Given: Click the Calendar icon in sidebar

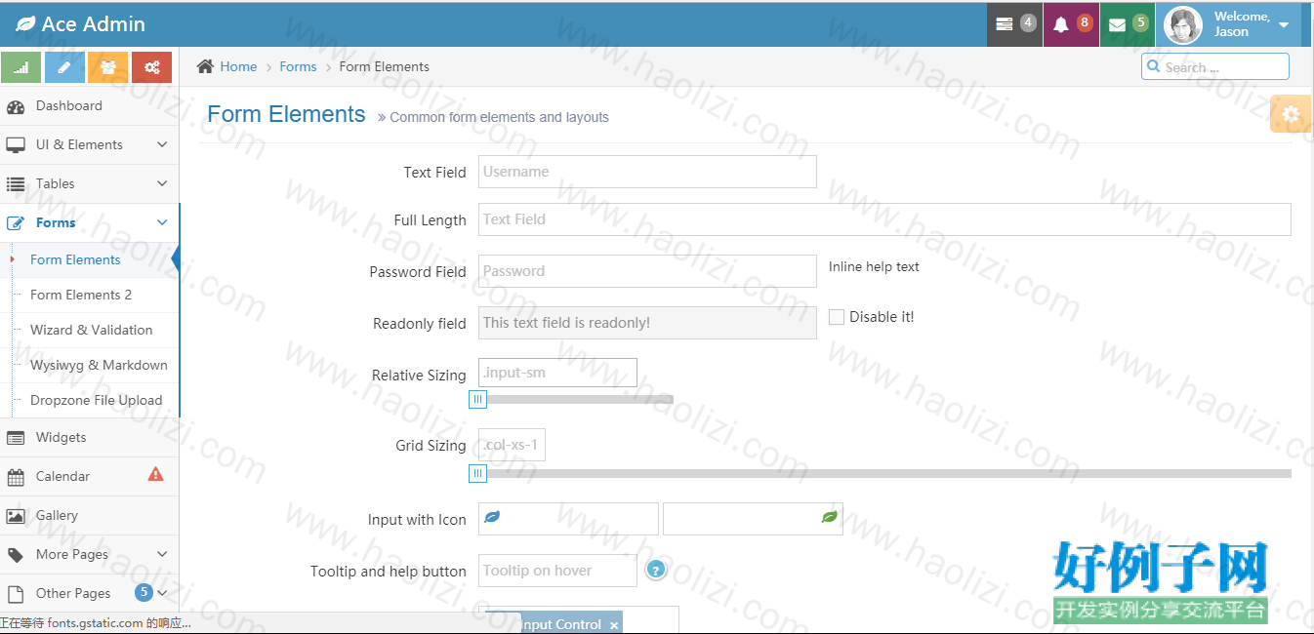Looking at the screenshot, I should (16, 477).
